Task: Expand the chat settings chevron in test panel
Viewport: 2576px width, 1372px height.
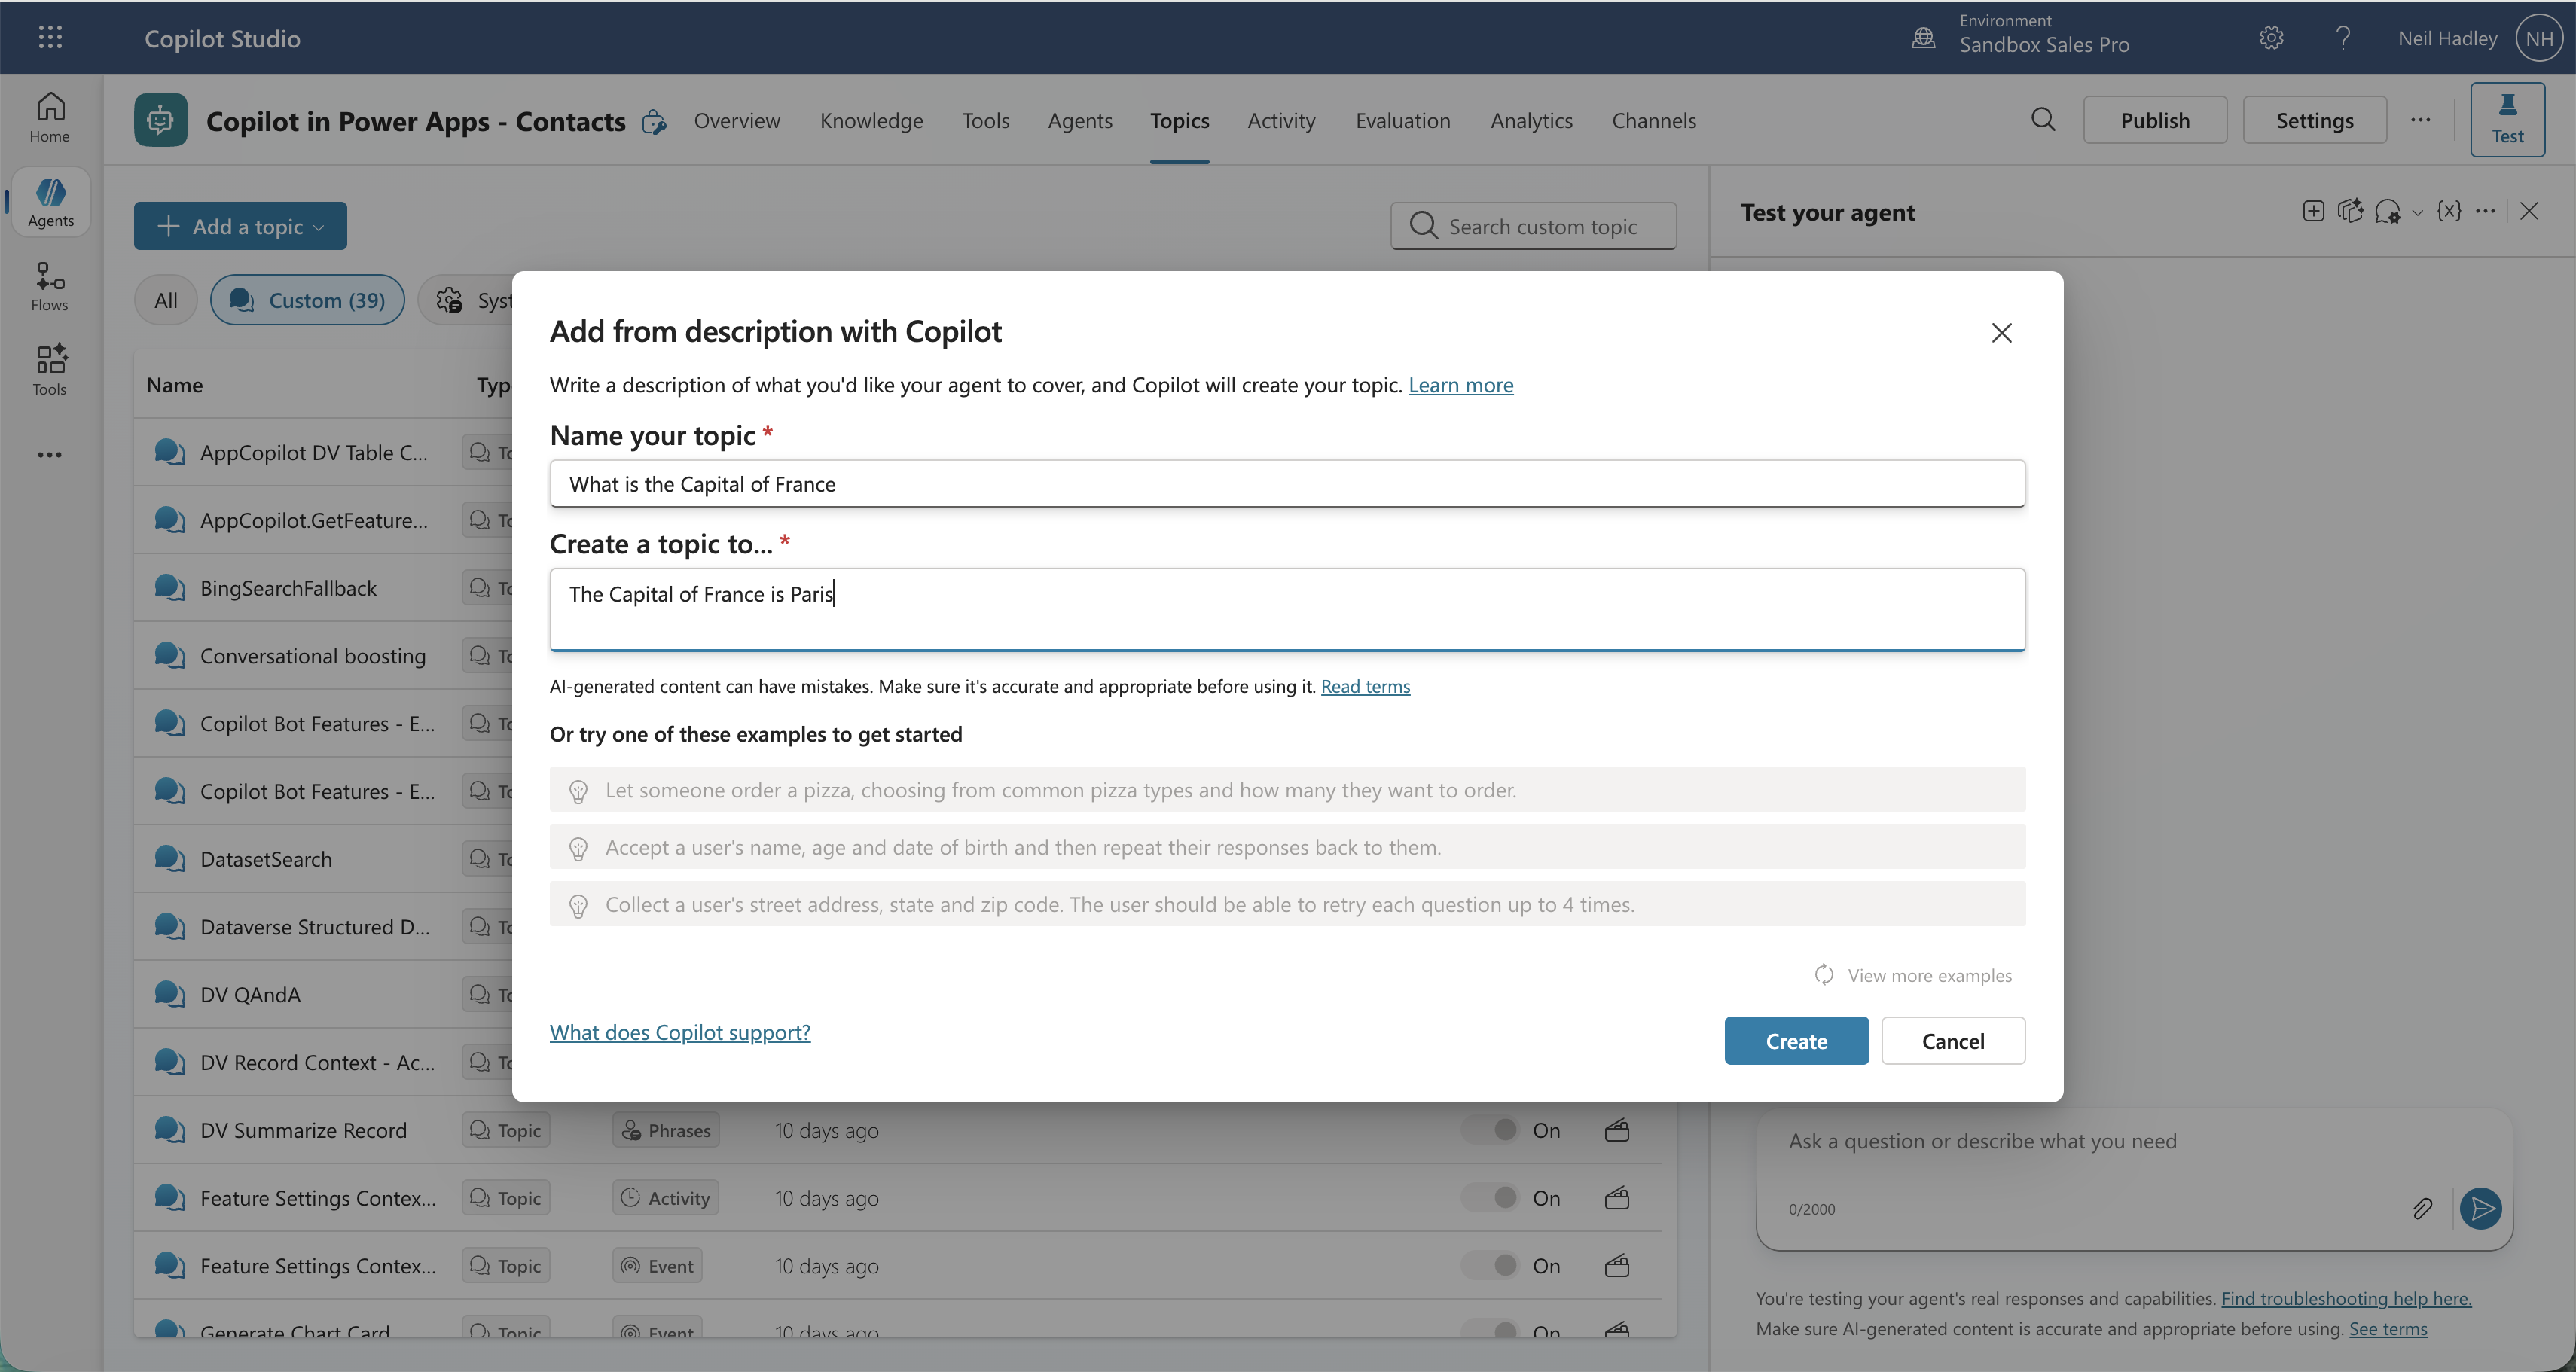Action: point(2417,212)
